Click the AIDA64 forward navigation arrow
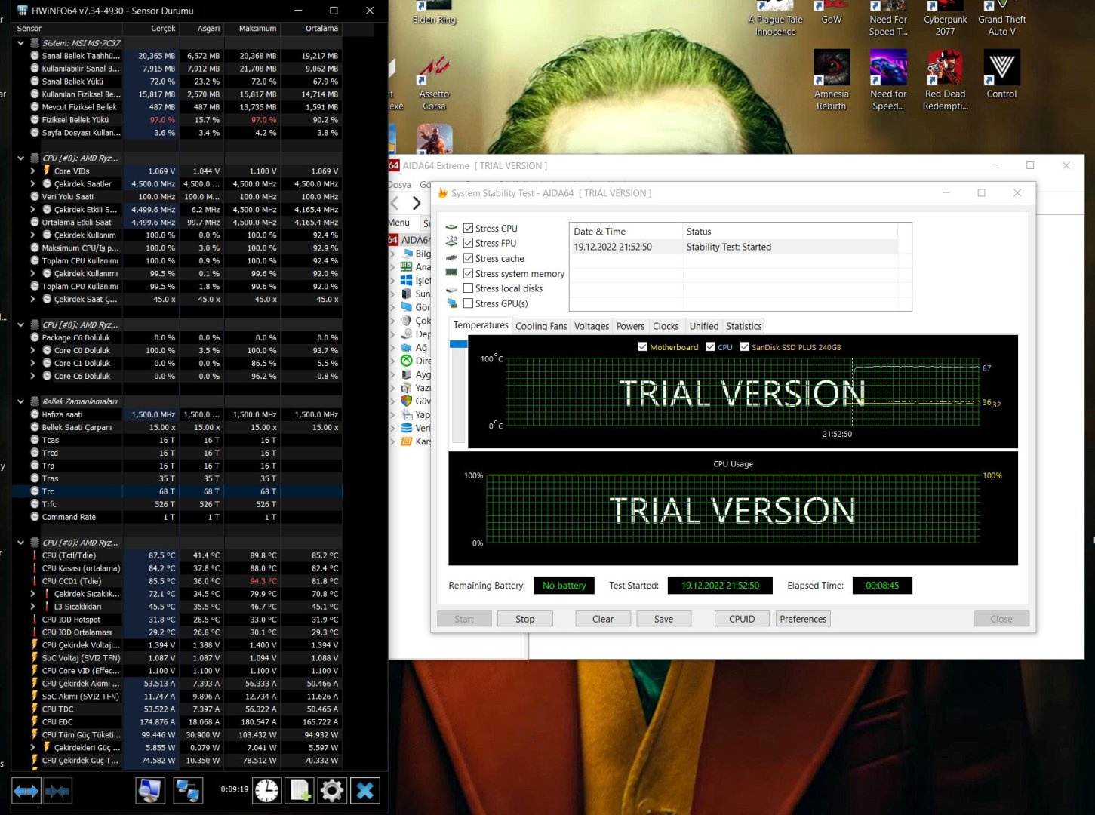This screenshot has height=815, width=1095. (x=417, y=203)
